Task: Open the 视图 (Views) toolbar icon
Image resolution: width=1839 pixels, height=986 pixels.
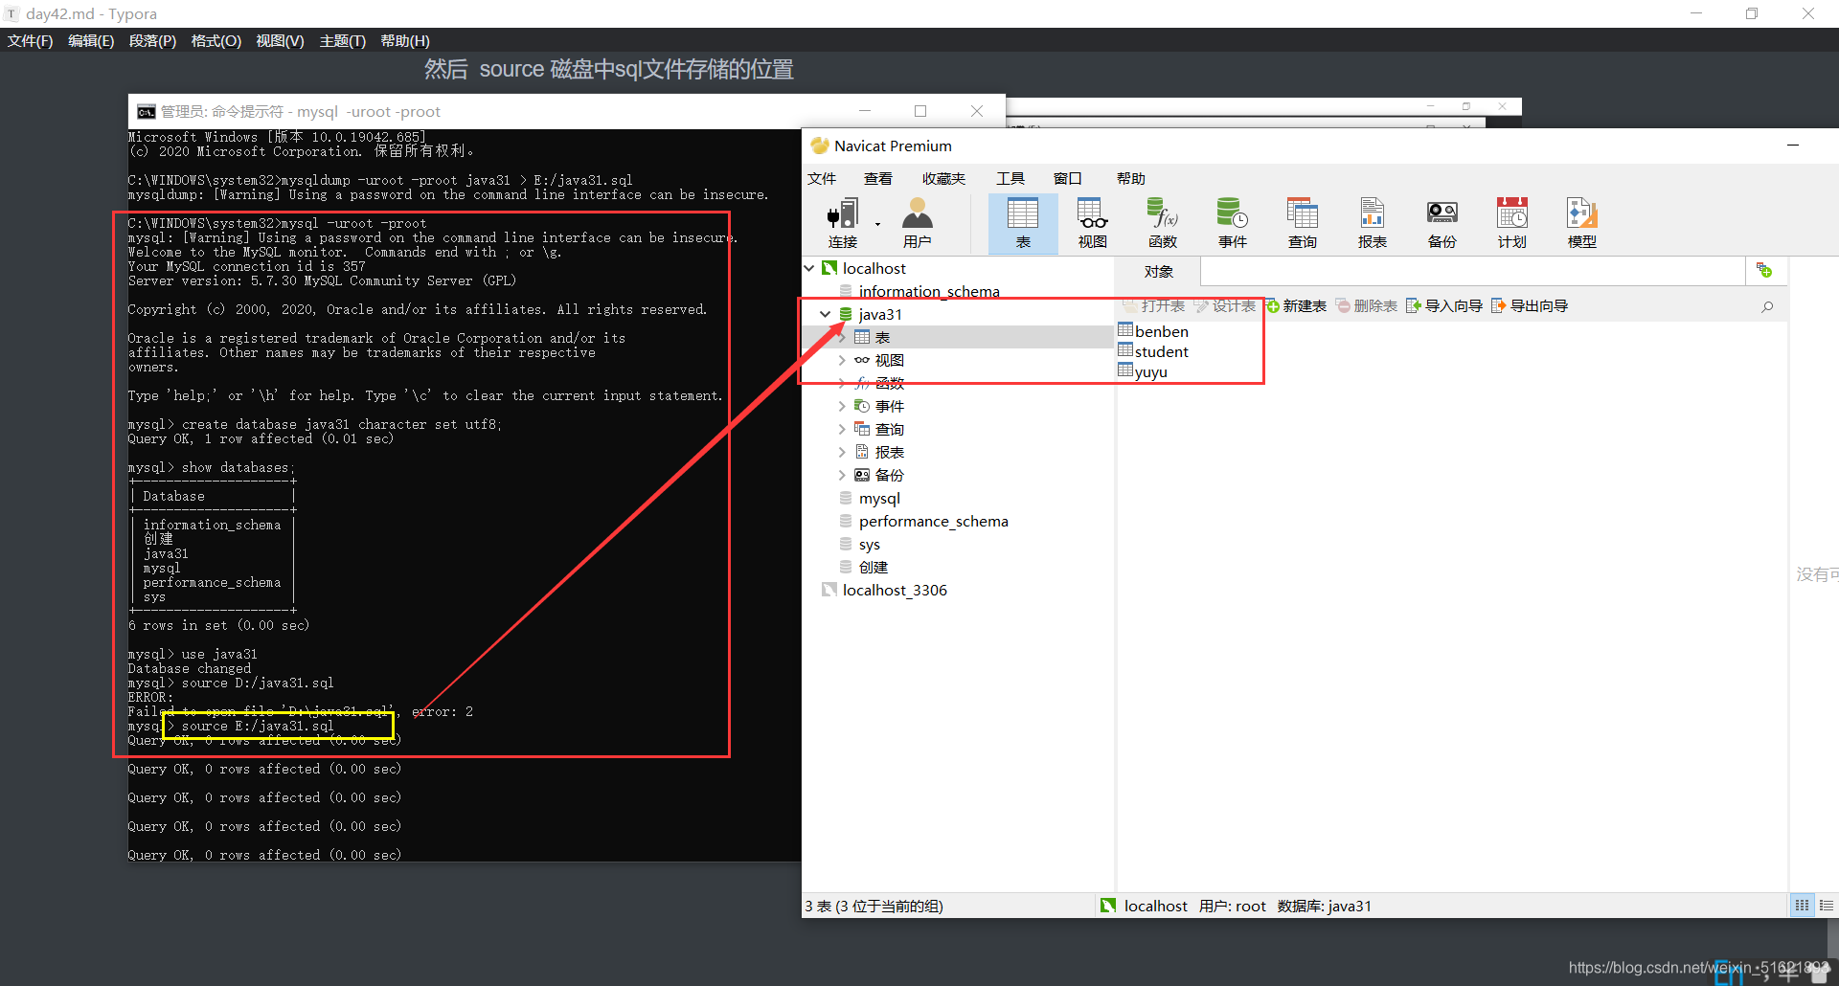Action: [1091, 222]
